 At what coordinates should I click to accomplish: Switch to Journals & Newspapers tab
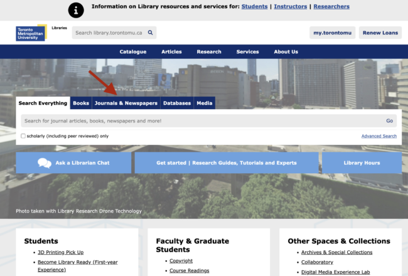coord(126,103)
